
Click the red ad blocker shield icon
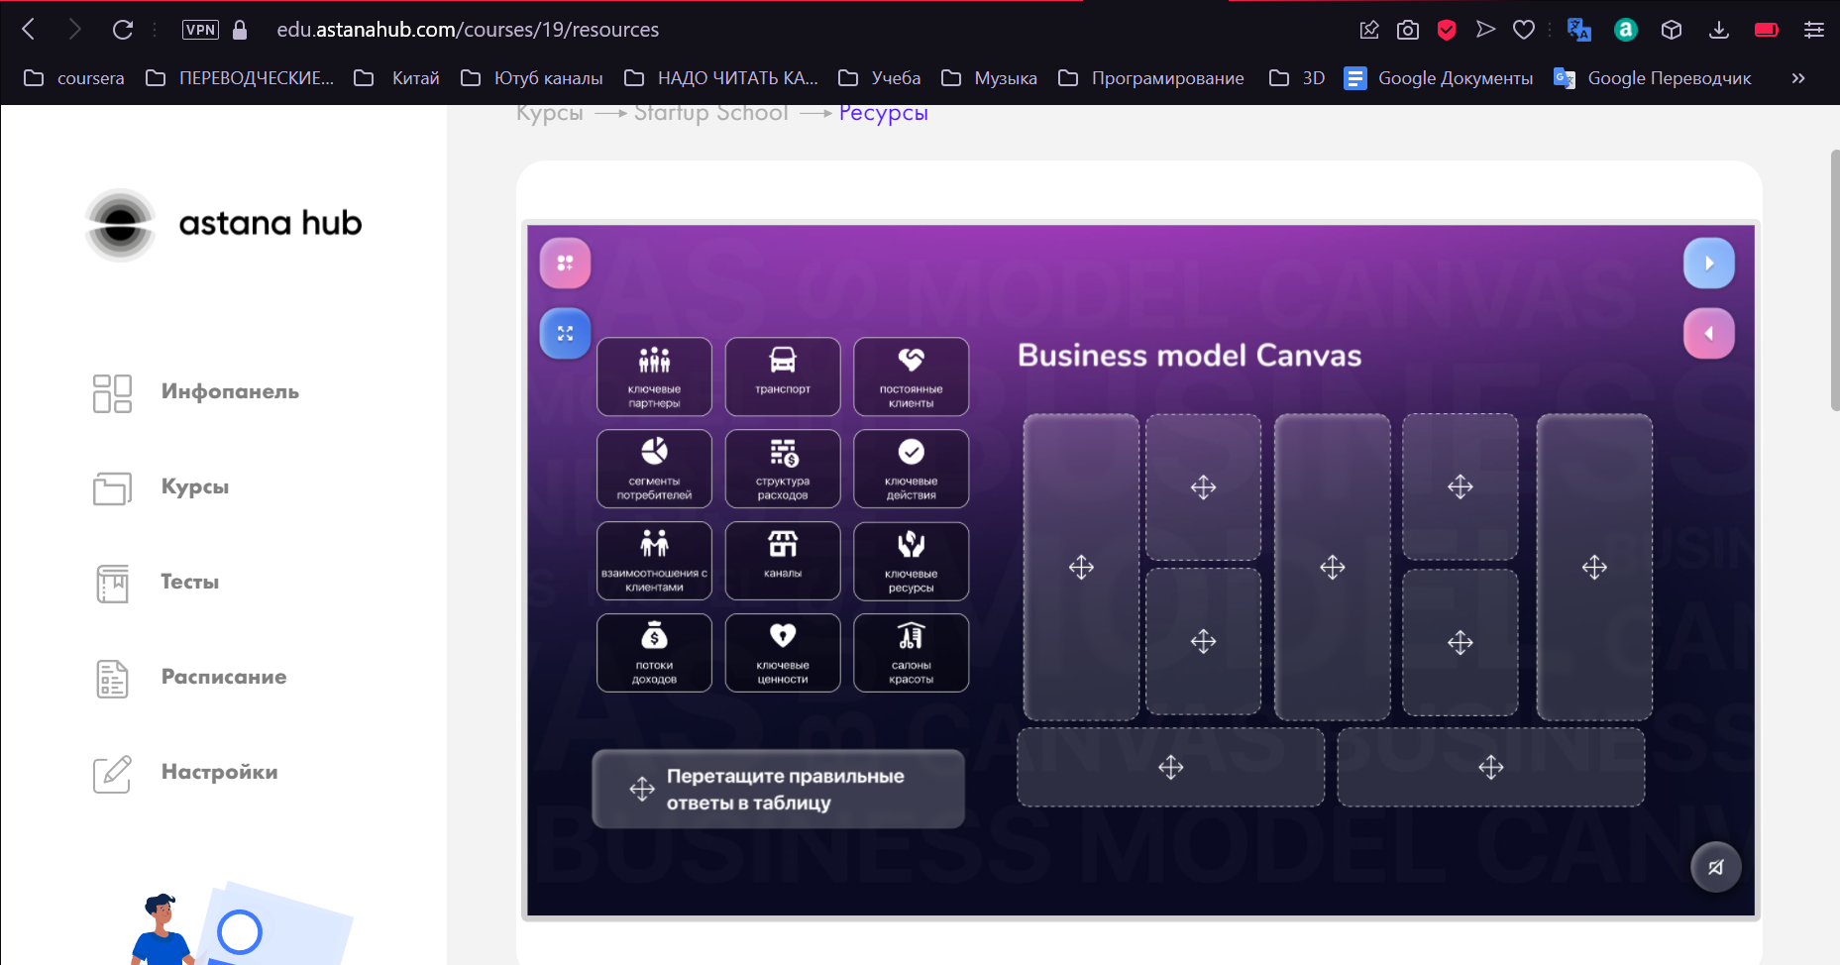[1447, 30]
